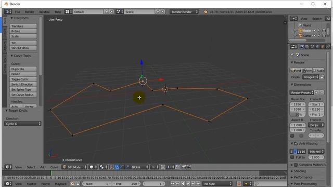Click Set Curve Radius button
The width and height of the screenshot is (333, 187).
[x=23, y=95]
